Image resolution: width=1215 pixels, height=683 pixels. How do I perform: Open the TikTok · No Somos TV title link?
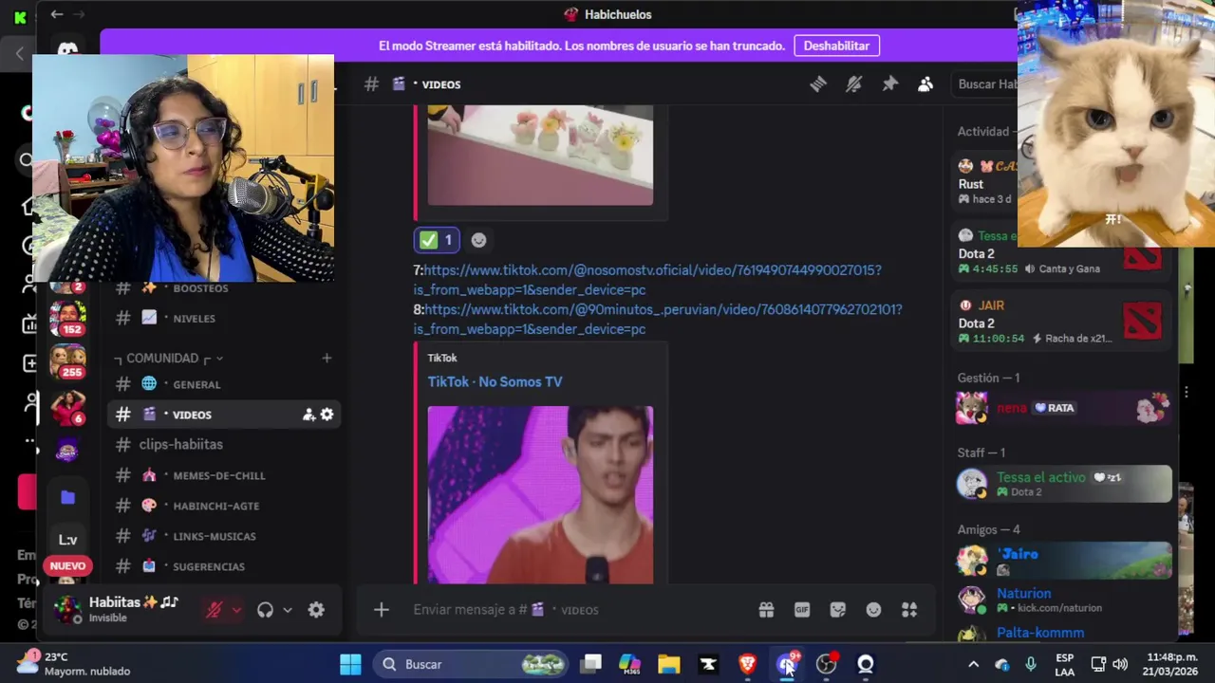[495, 381]
